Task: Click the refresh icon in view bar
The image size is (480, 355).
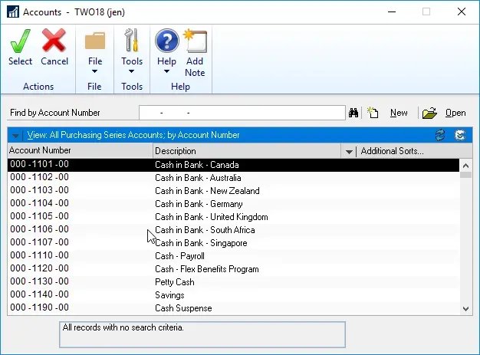Action: click(440, 135)
